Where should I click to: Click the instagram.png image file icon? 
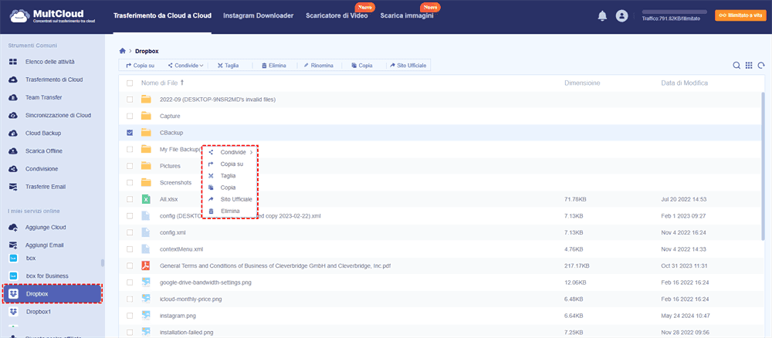146,316
